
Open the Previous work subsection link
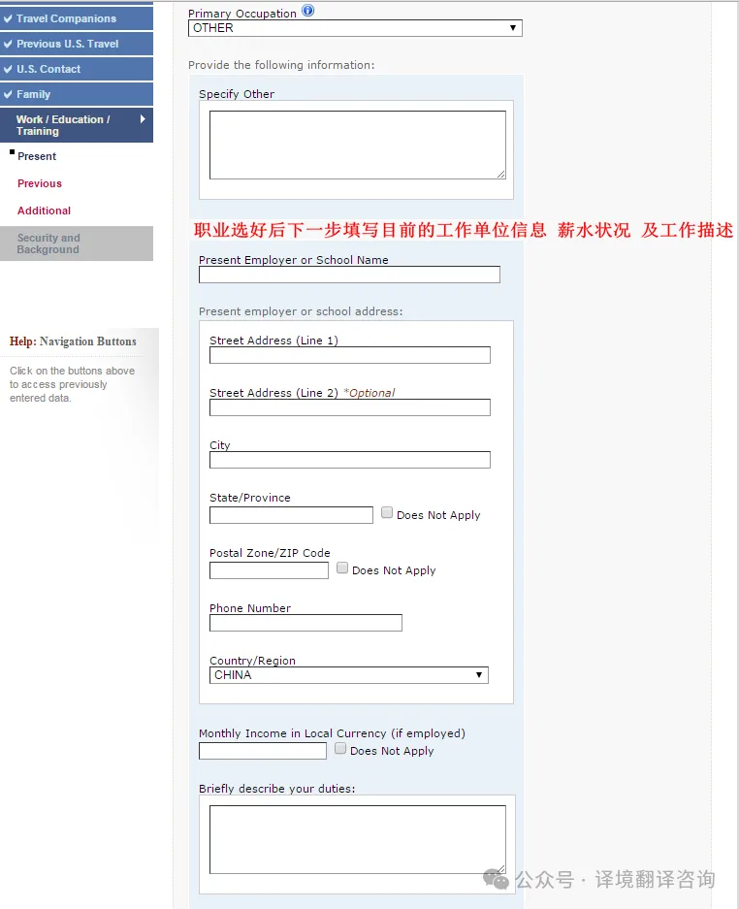(x=40, y=183)
